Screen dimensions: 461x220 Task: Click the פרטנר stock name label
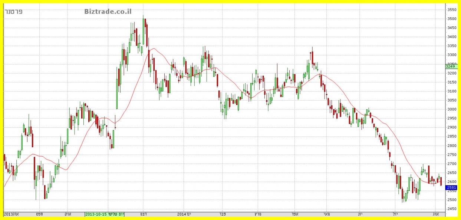tap(14, 12)
